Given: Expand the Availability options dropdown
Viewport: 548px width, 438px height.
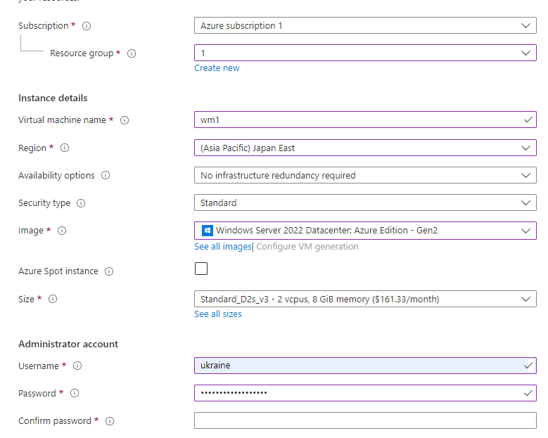Looking at the screenshot, I should tap(365, 175).
